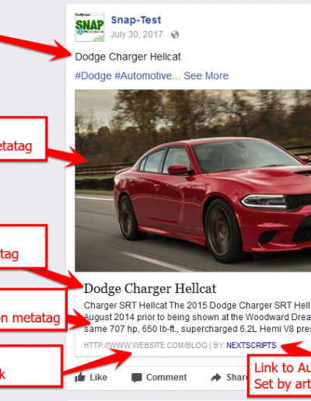Click the thumbs-up Like icon
Viewport: 311px width, 401px height.
pyautogui.click(x=80, y=377)
